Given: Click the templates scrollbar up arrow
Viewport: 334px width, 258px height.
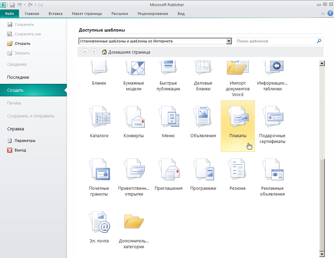Looking at the screenshot, I should (322, 63).
